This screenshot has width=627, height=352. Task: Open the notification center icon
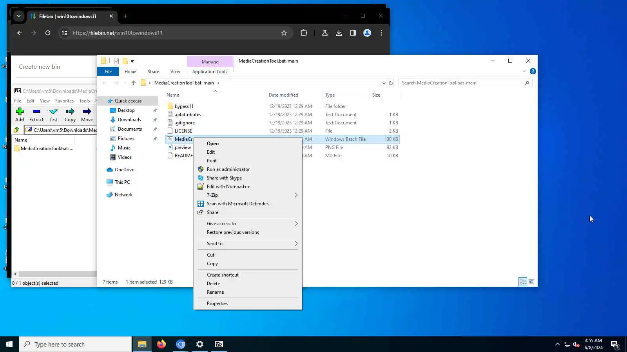tap(614, 344)
